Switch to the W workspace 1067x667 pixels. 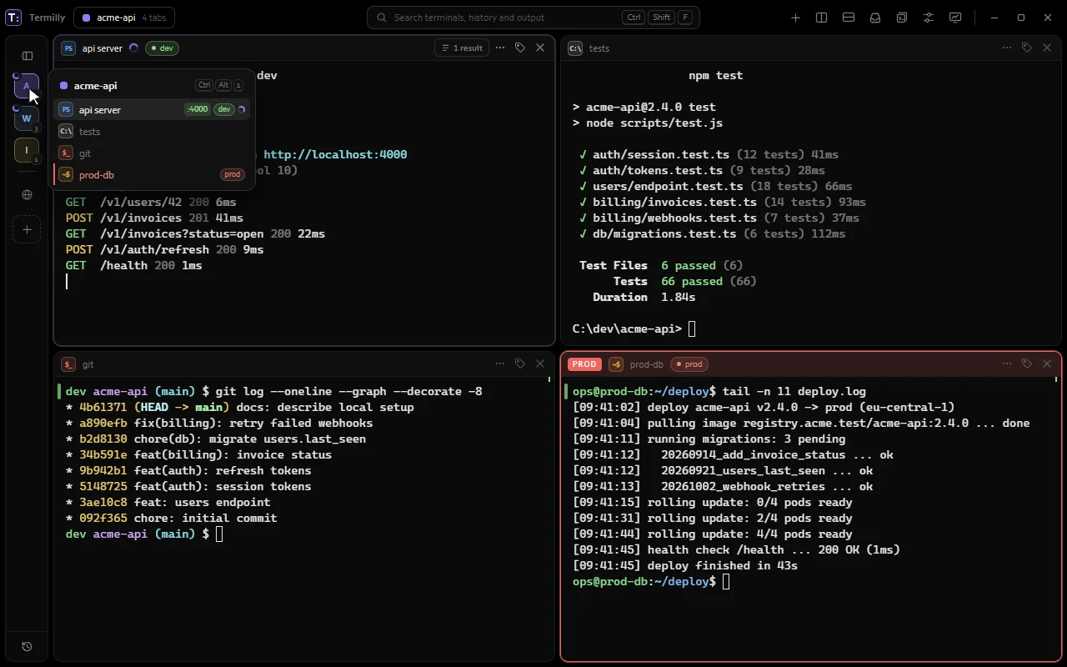pyautogui.click(x=27, y=118)
